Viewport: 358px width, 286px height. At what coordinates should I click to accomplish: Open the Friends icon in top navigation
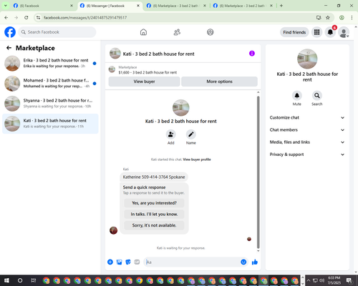point(177,32)
